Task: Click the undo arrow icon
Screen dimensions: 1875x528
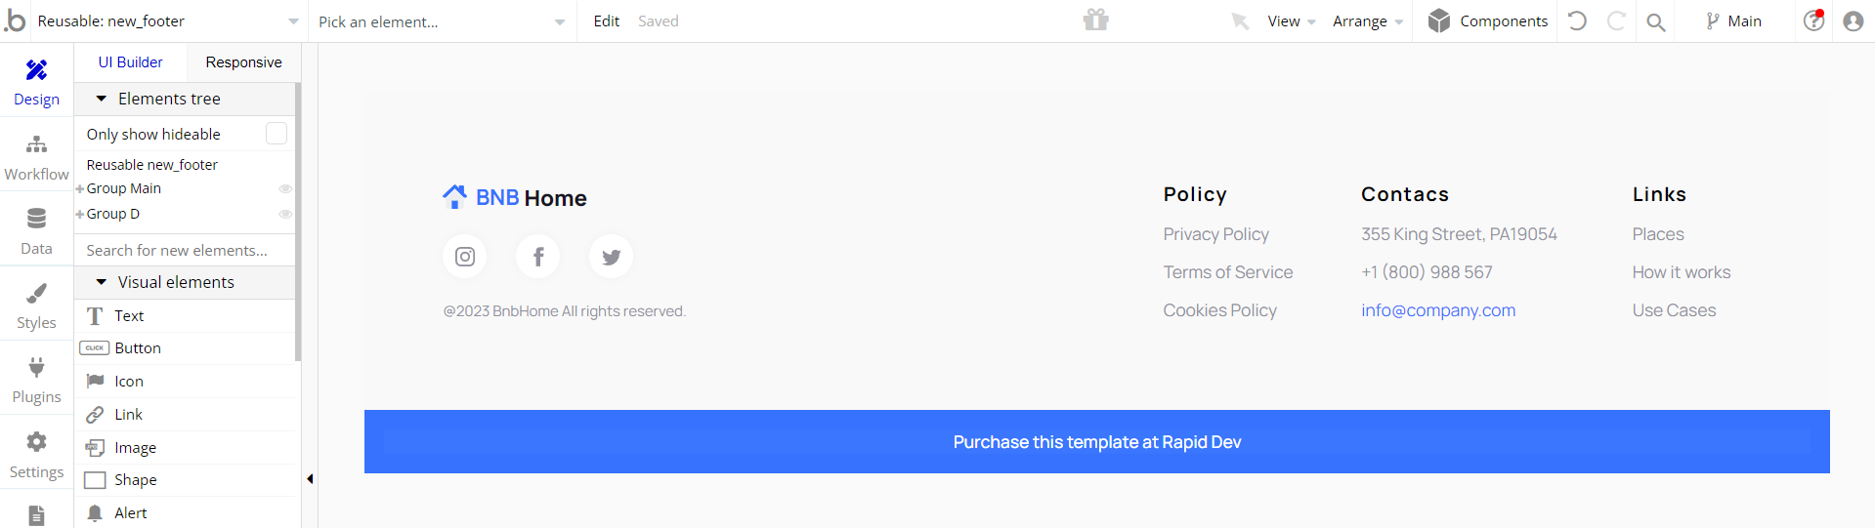Action: point(1577,20)
